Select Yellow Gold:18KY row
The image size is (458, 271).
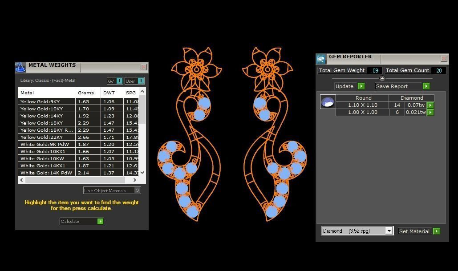click(78, 123)
